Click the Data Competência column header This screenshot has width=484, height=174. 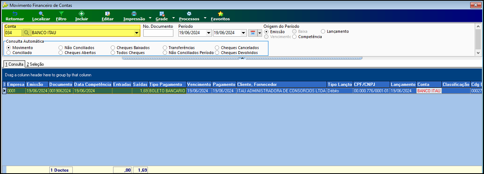pyautogui.click(x=92, y=84)
